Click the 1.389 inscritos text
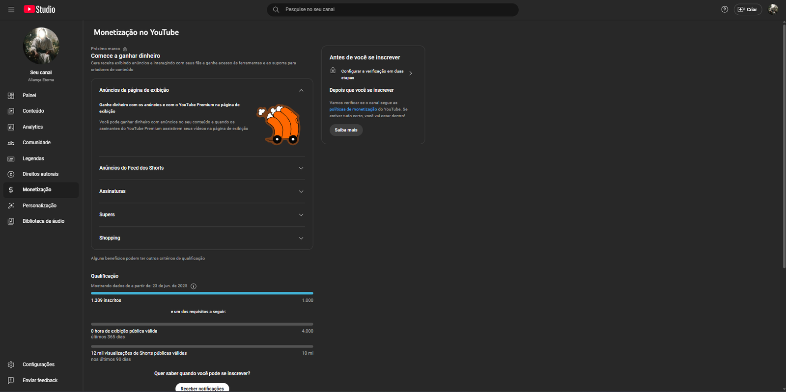 pyautogui.click(x=106, y=300)
